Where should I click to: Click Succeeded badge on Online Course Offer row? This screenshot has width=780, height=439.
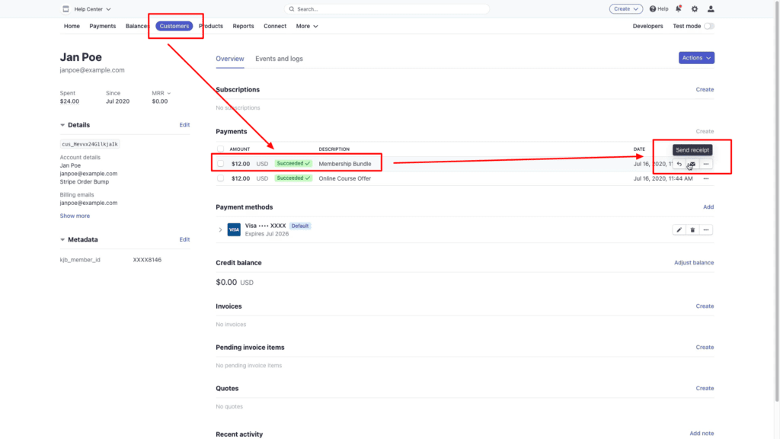coord(293,178)
